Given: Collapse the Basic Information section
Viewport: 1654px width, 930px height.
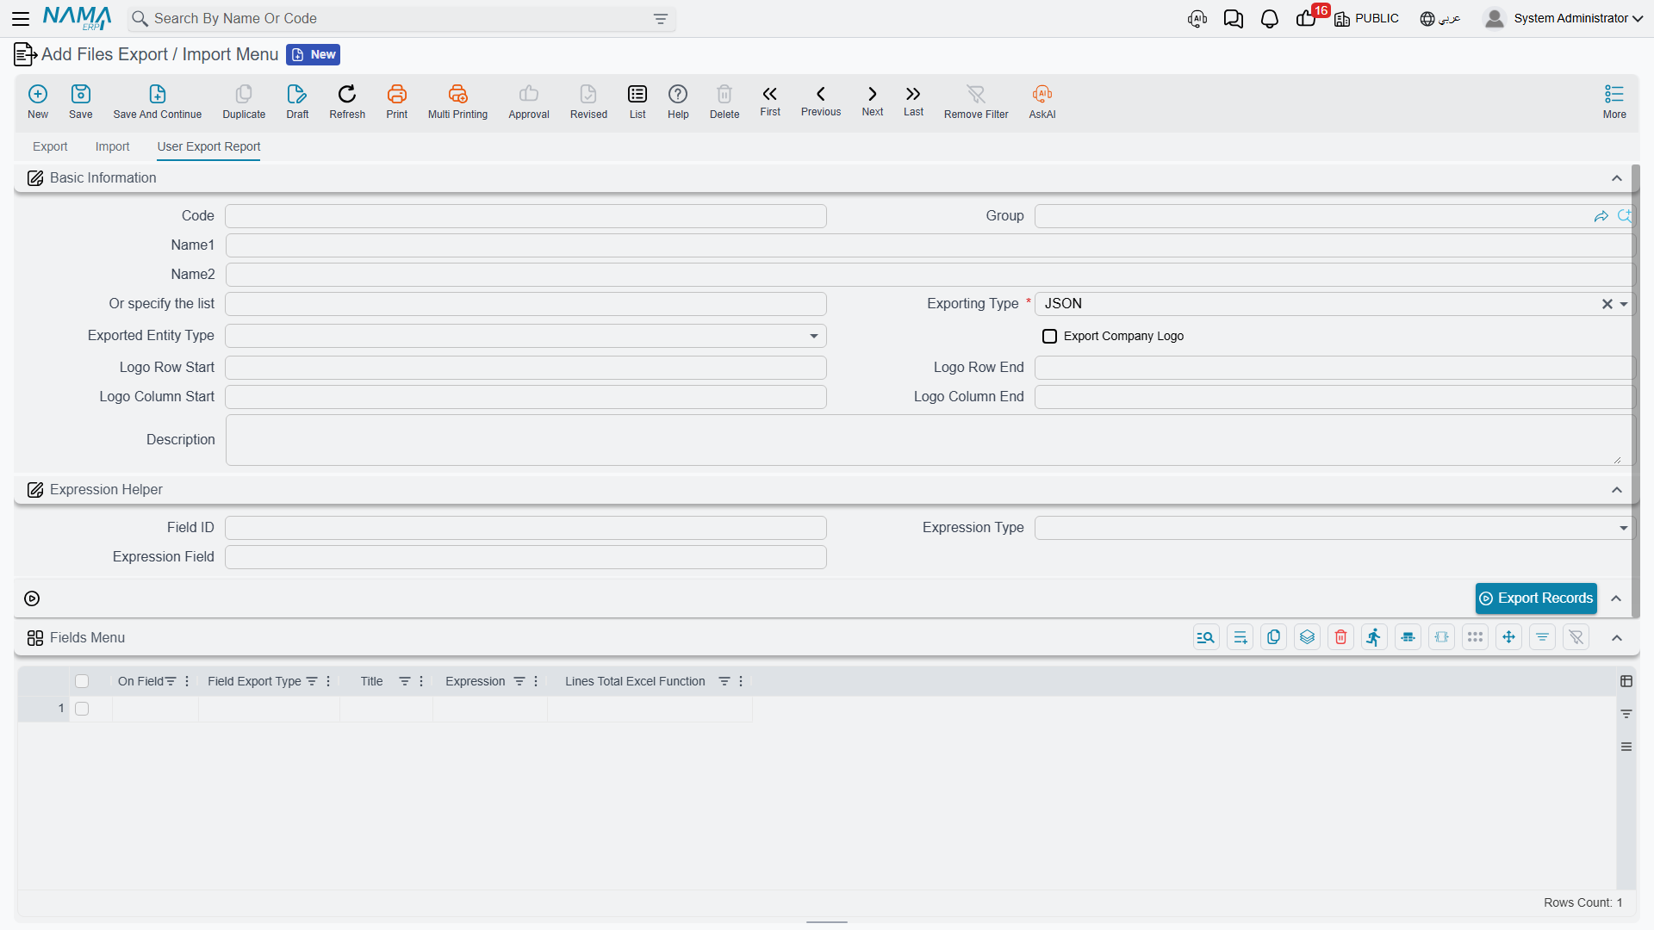Looking at the screenshot, I should [1617, 178].
